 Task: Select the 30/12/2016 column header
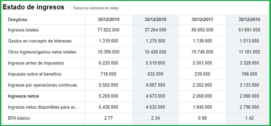tap(249, 20)
